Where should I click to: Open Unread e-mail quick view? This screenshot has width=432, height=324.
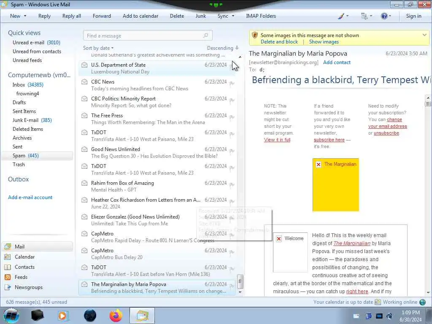tap(36, 43)
